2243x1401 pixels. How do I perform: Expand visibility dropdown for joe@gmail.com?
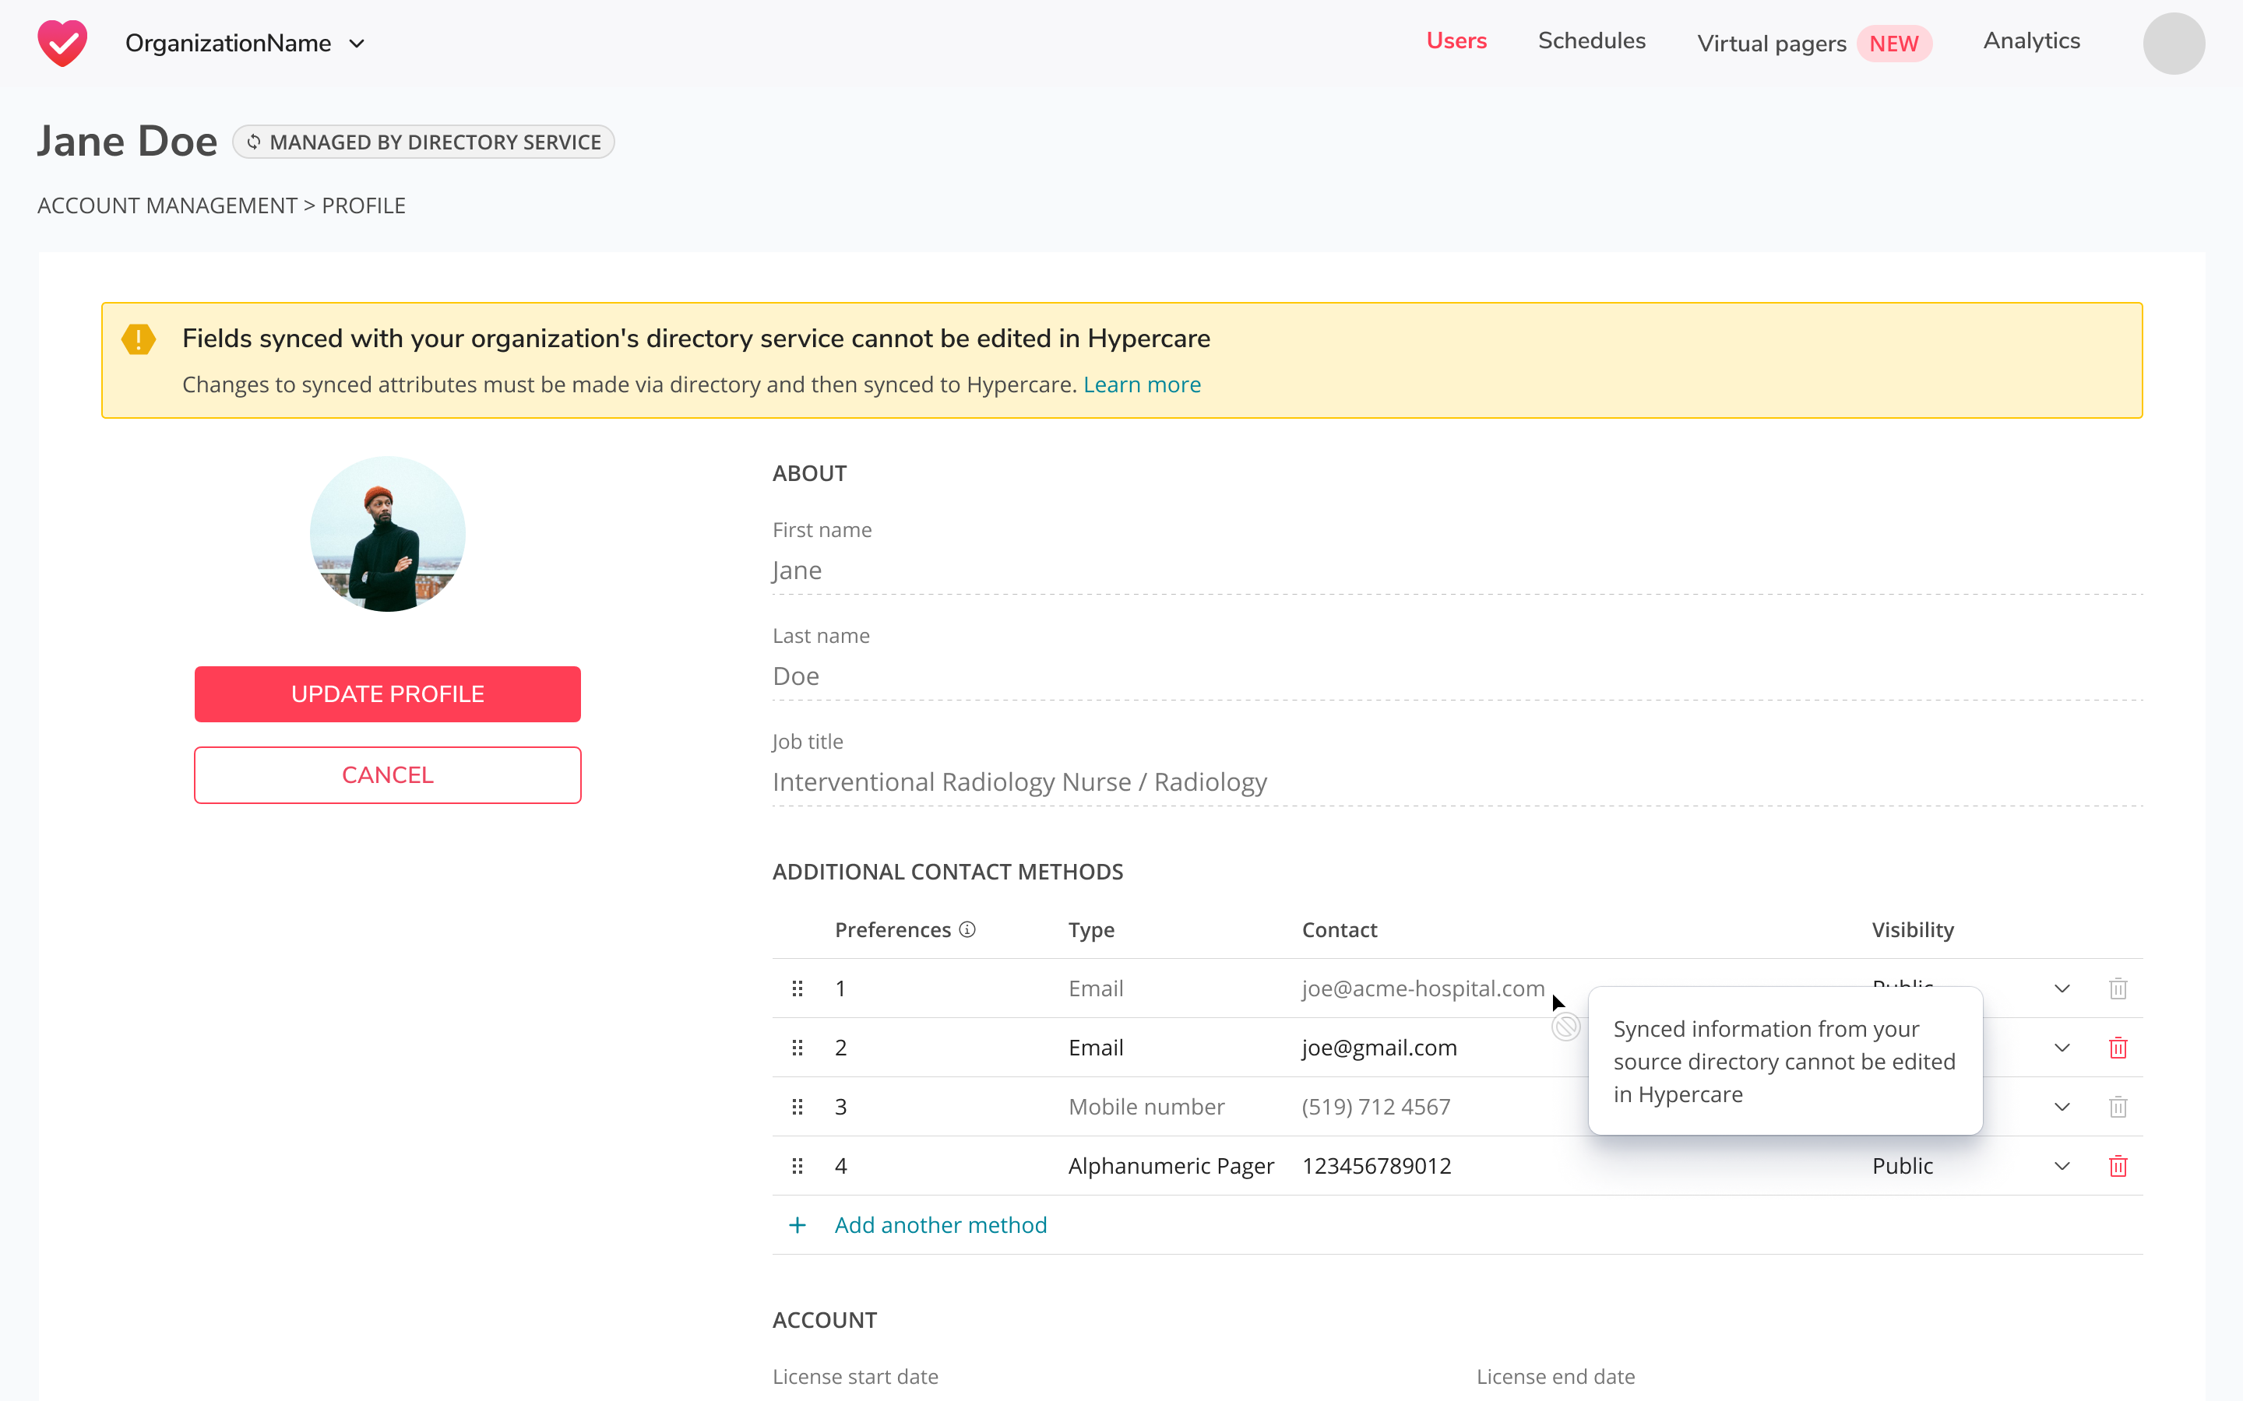click(x=2062, y=1048)
